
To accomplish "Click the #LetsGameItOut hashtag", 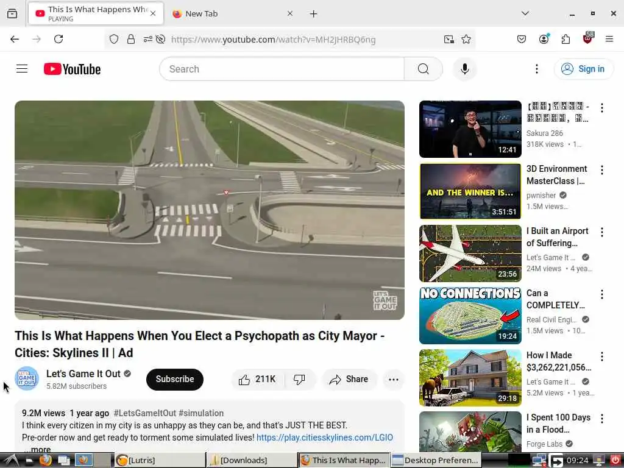I will [145, 413].
